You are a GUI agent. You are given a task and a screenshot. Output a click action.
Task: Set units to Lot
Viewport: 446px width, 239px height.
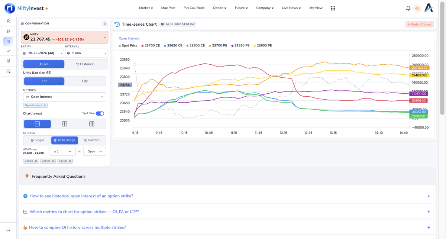pyautogui.click(x=44, y=81)
